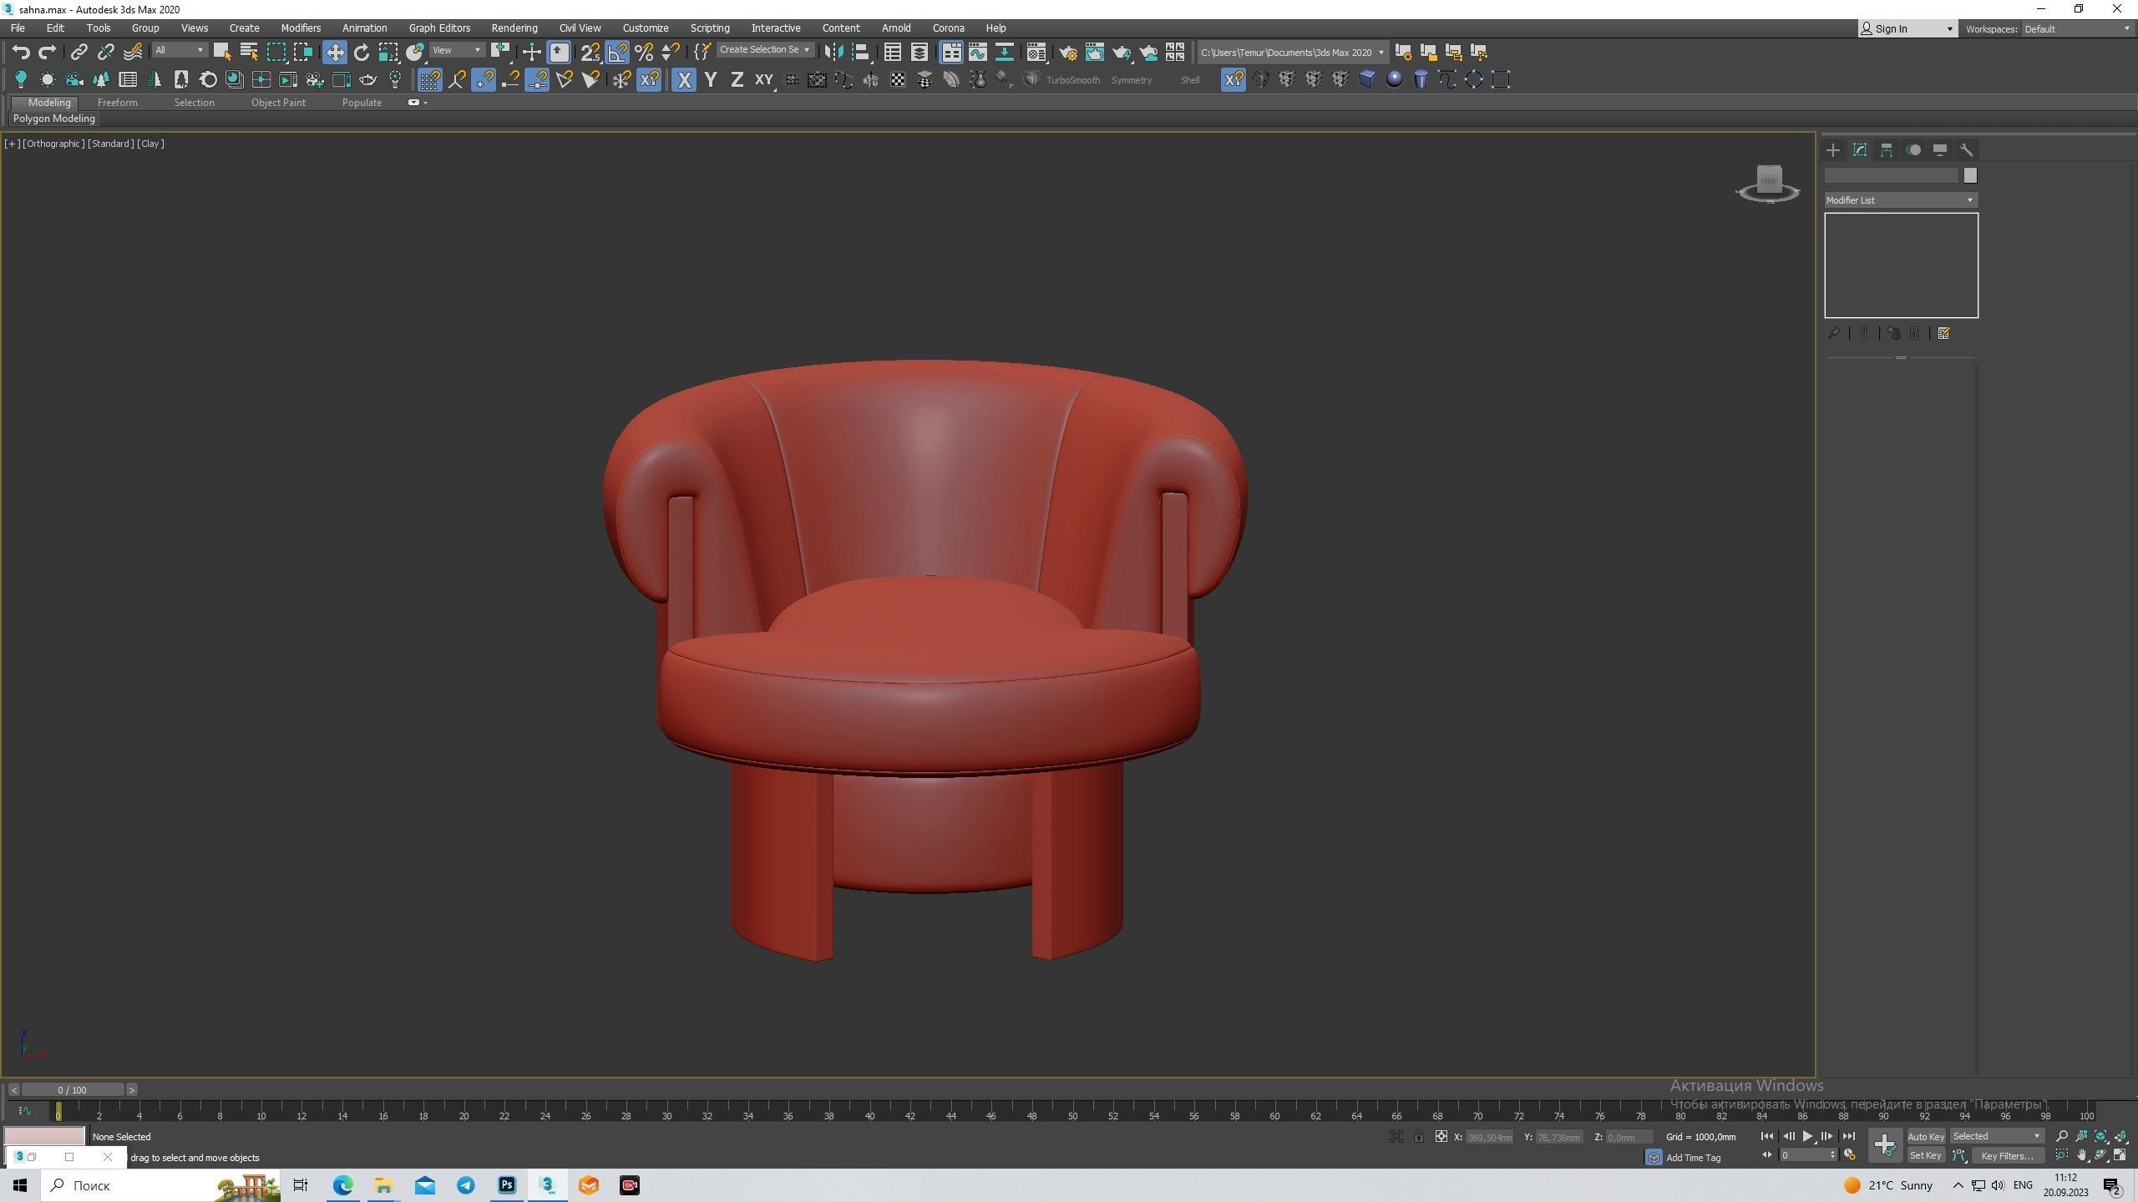The height and width of the screenshot is (1202, 2138).
Task: Click the object name input field
Action: (x=1891, y=175)
